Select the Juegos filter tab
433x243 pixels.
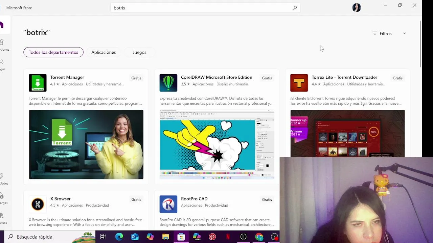pos(139,52)
